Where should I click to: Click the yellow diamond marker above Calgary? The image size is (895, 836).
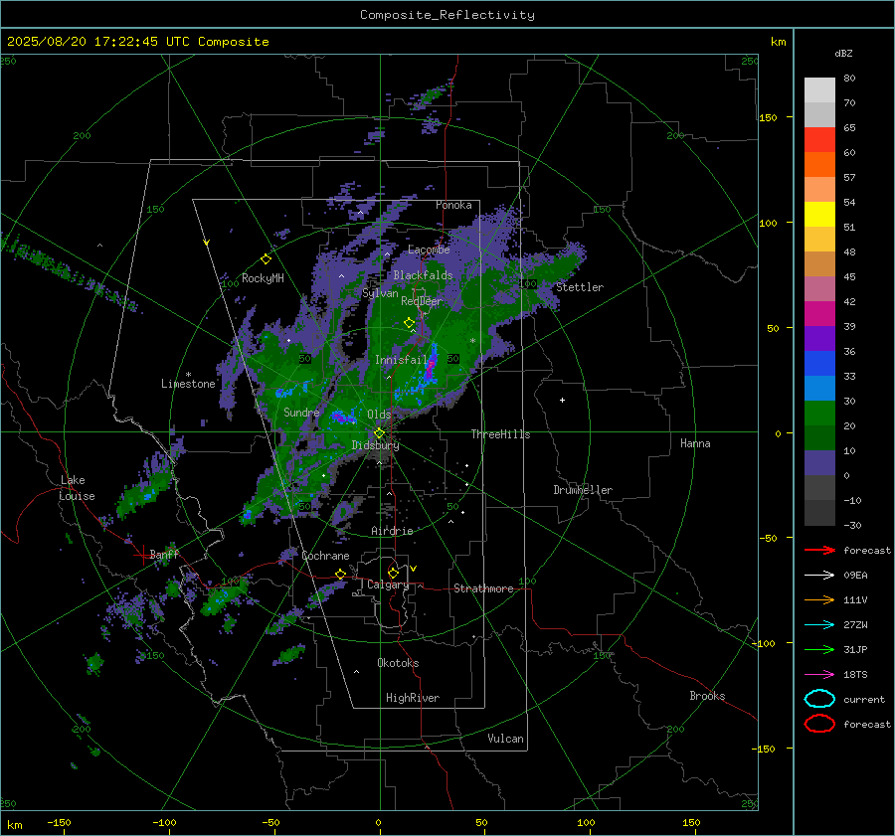(x=393, y=573)
